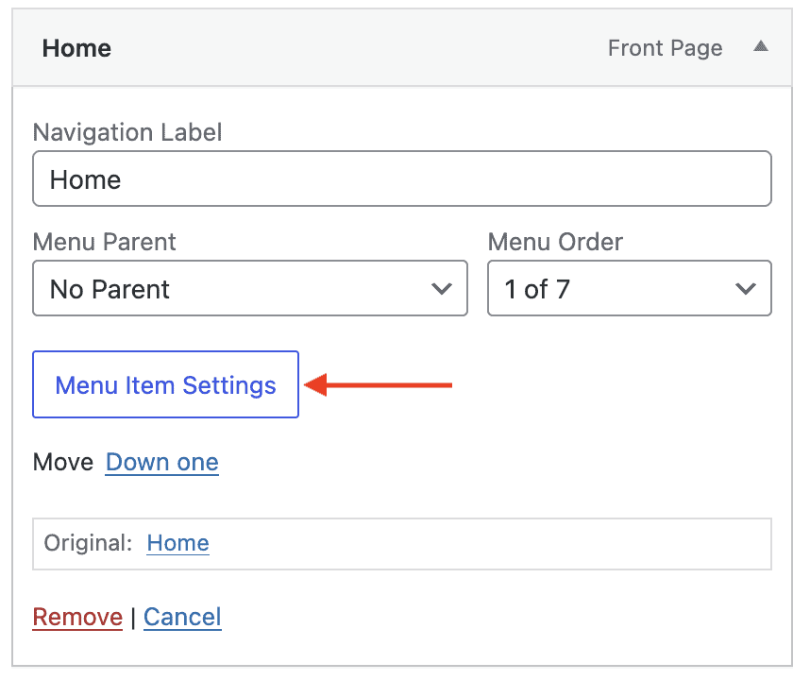
Task: Select the Home text in Navigation Label
Action: tap(85, 178)
